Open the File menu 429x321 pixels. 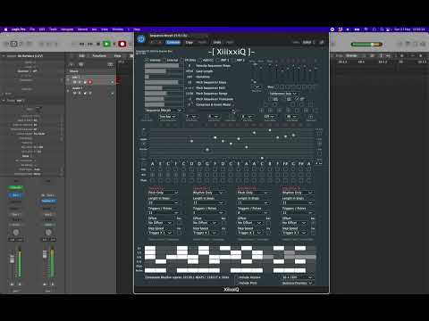(32, 29)
